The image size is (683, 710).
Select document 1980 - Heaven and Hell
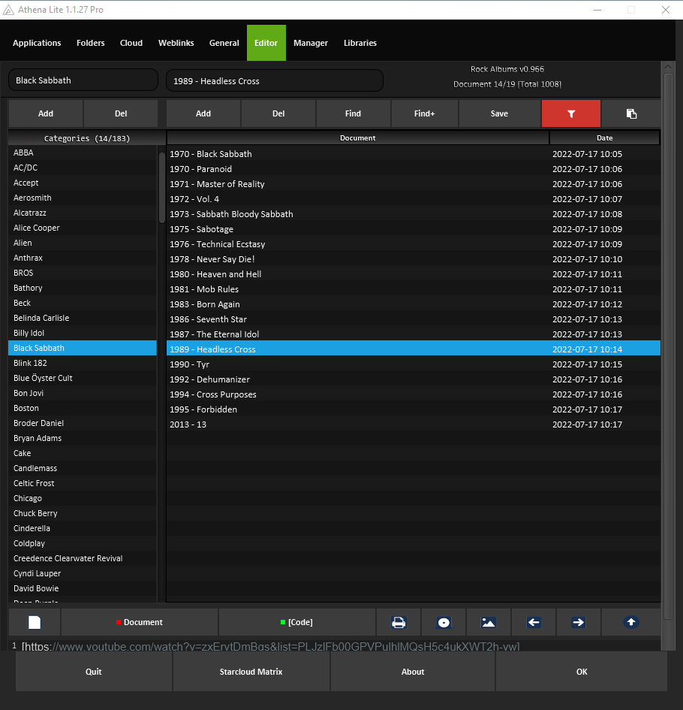[414, 274]
